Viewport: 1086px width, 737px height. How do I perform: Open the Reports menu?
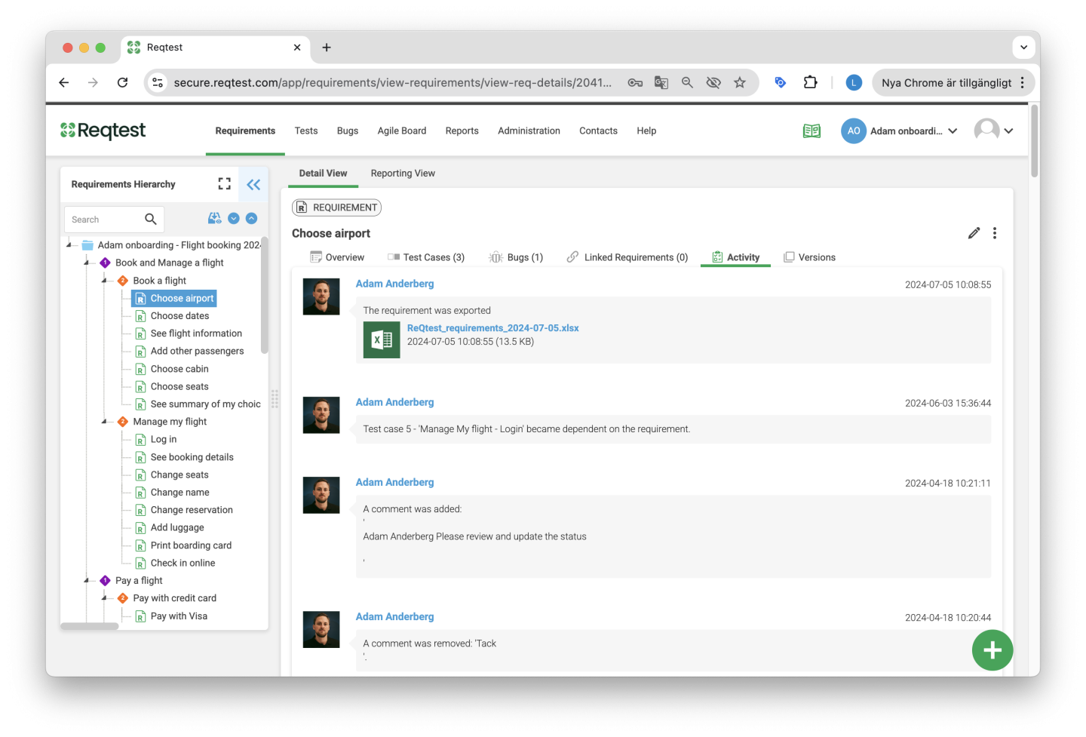click(x=462, y=131)
